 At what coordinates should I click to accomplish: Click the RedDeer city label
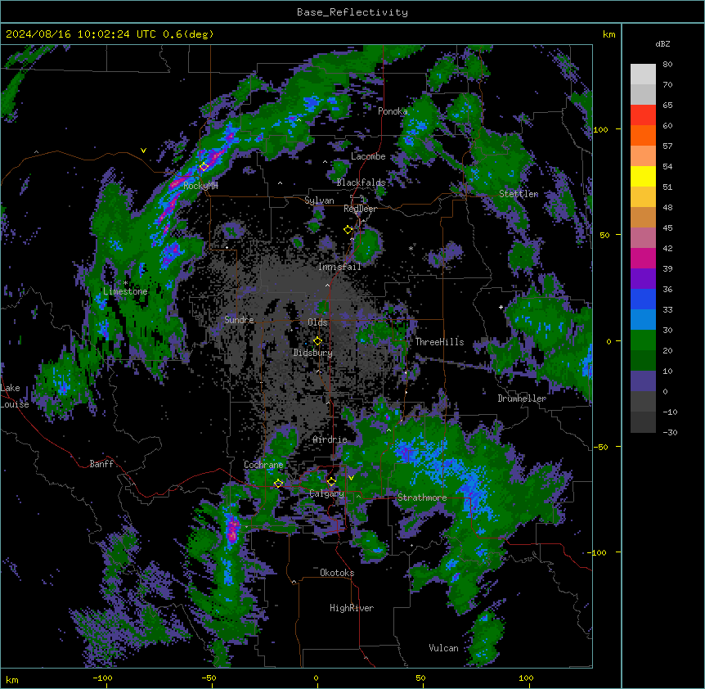coord(360,209)
